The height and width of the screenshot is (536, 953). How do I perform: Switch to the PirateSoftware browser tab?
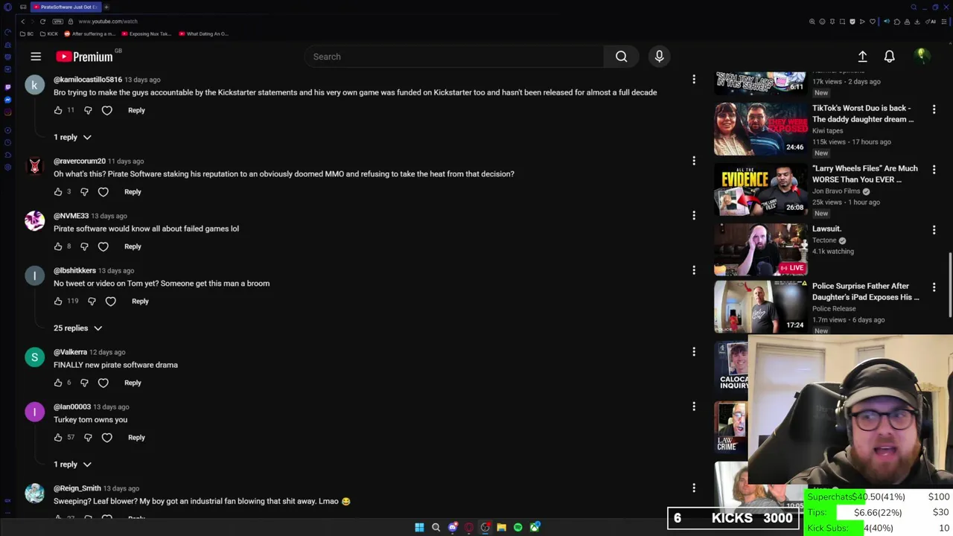pyautogui.click(x=66, y=7)
